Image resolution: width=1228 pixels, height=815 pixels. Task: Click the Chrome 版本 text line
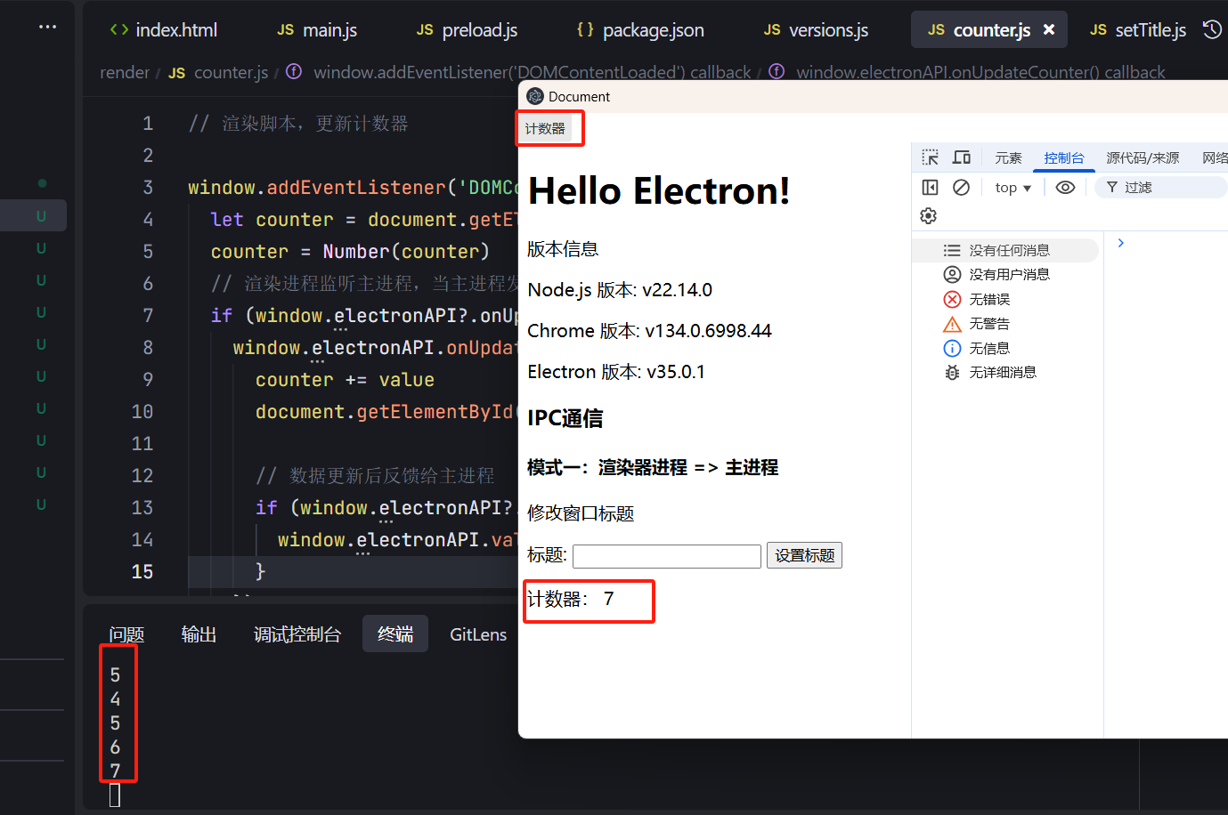coord(649,331)
